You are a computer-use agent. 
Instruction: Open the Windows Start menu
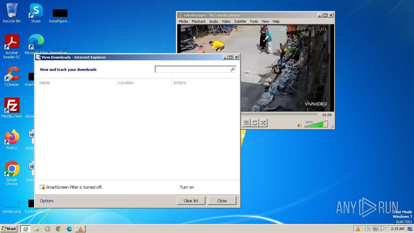[9, 229]
